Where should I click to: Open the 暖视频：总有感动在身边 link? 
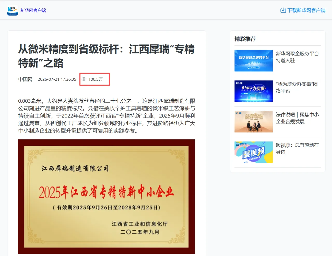[297, 148]
